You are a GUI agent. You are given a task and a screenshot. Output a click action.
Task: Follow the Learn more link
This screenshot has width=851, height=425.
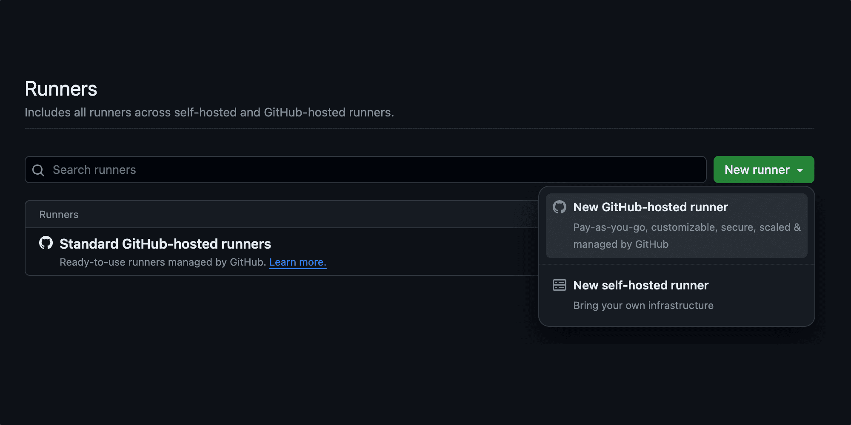(297, 262)
